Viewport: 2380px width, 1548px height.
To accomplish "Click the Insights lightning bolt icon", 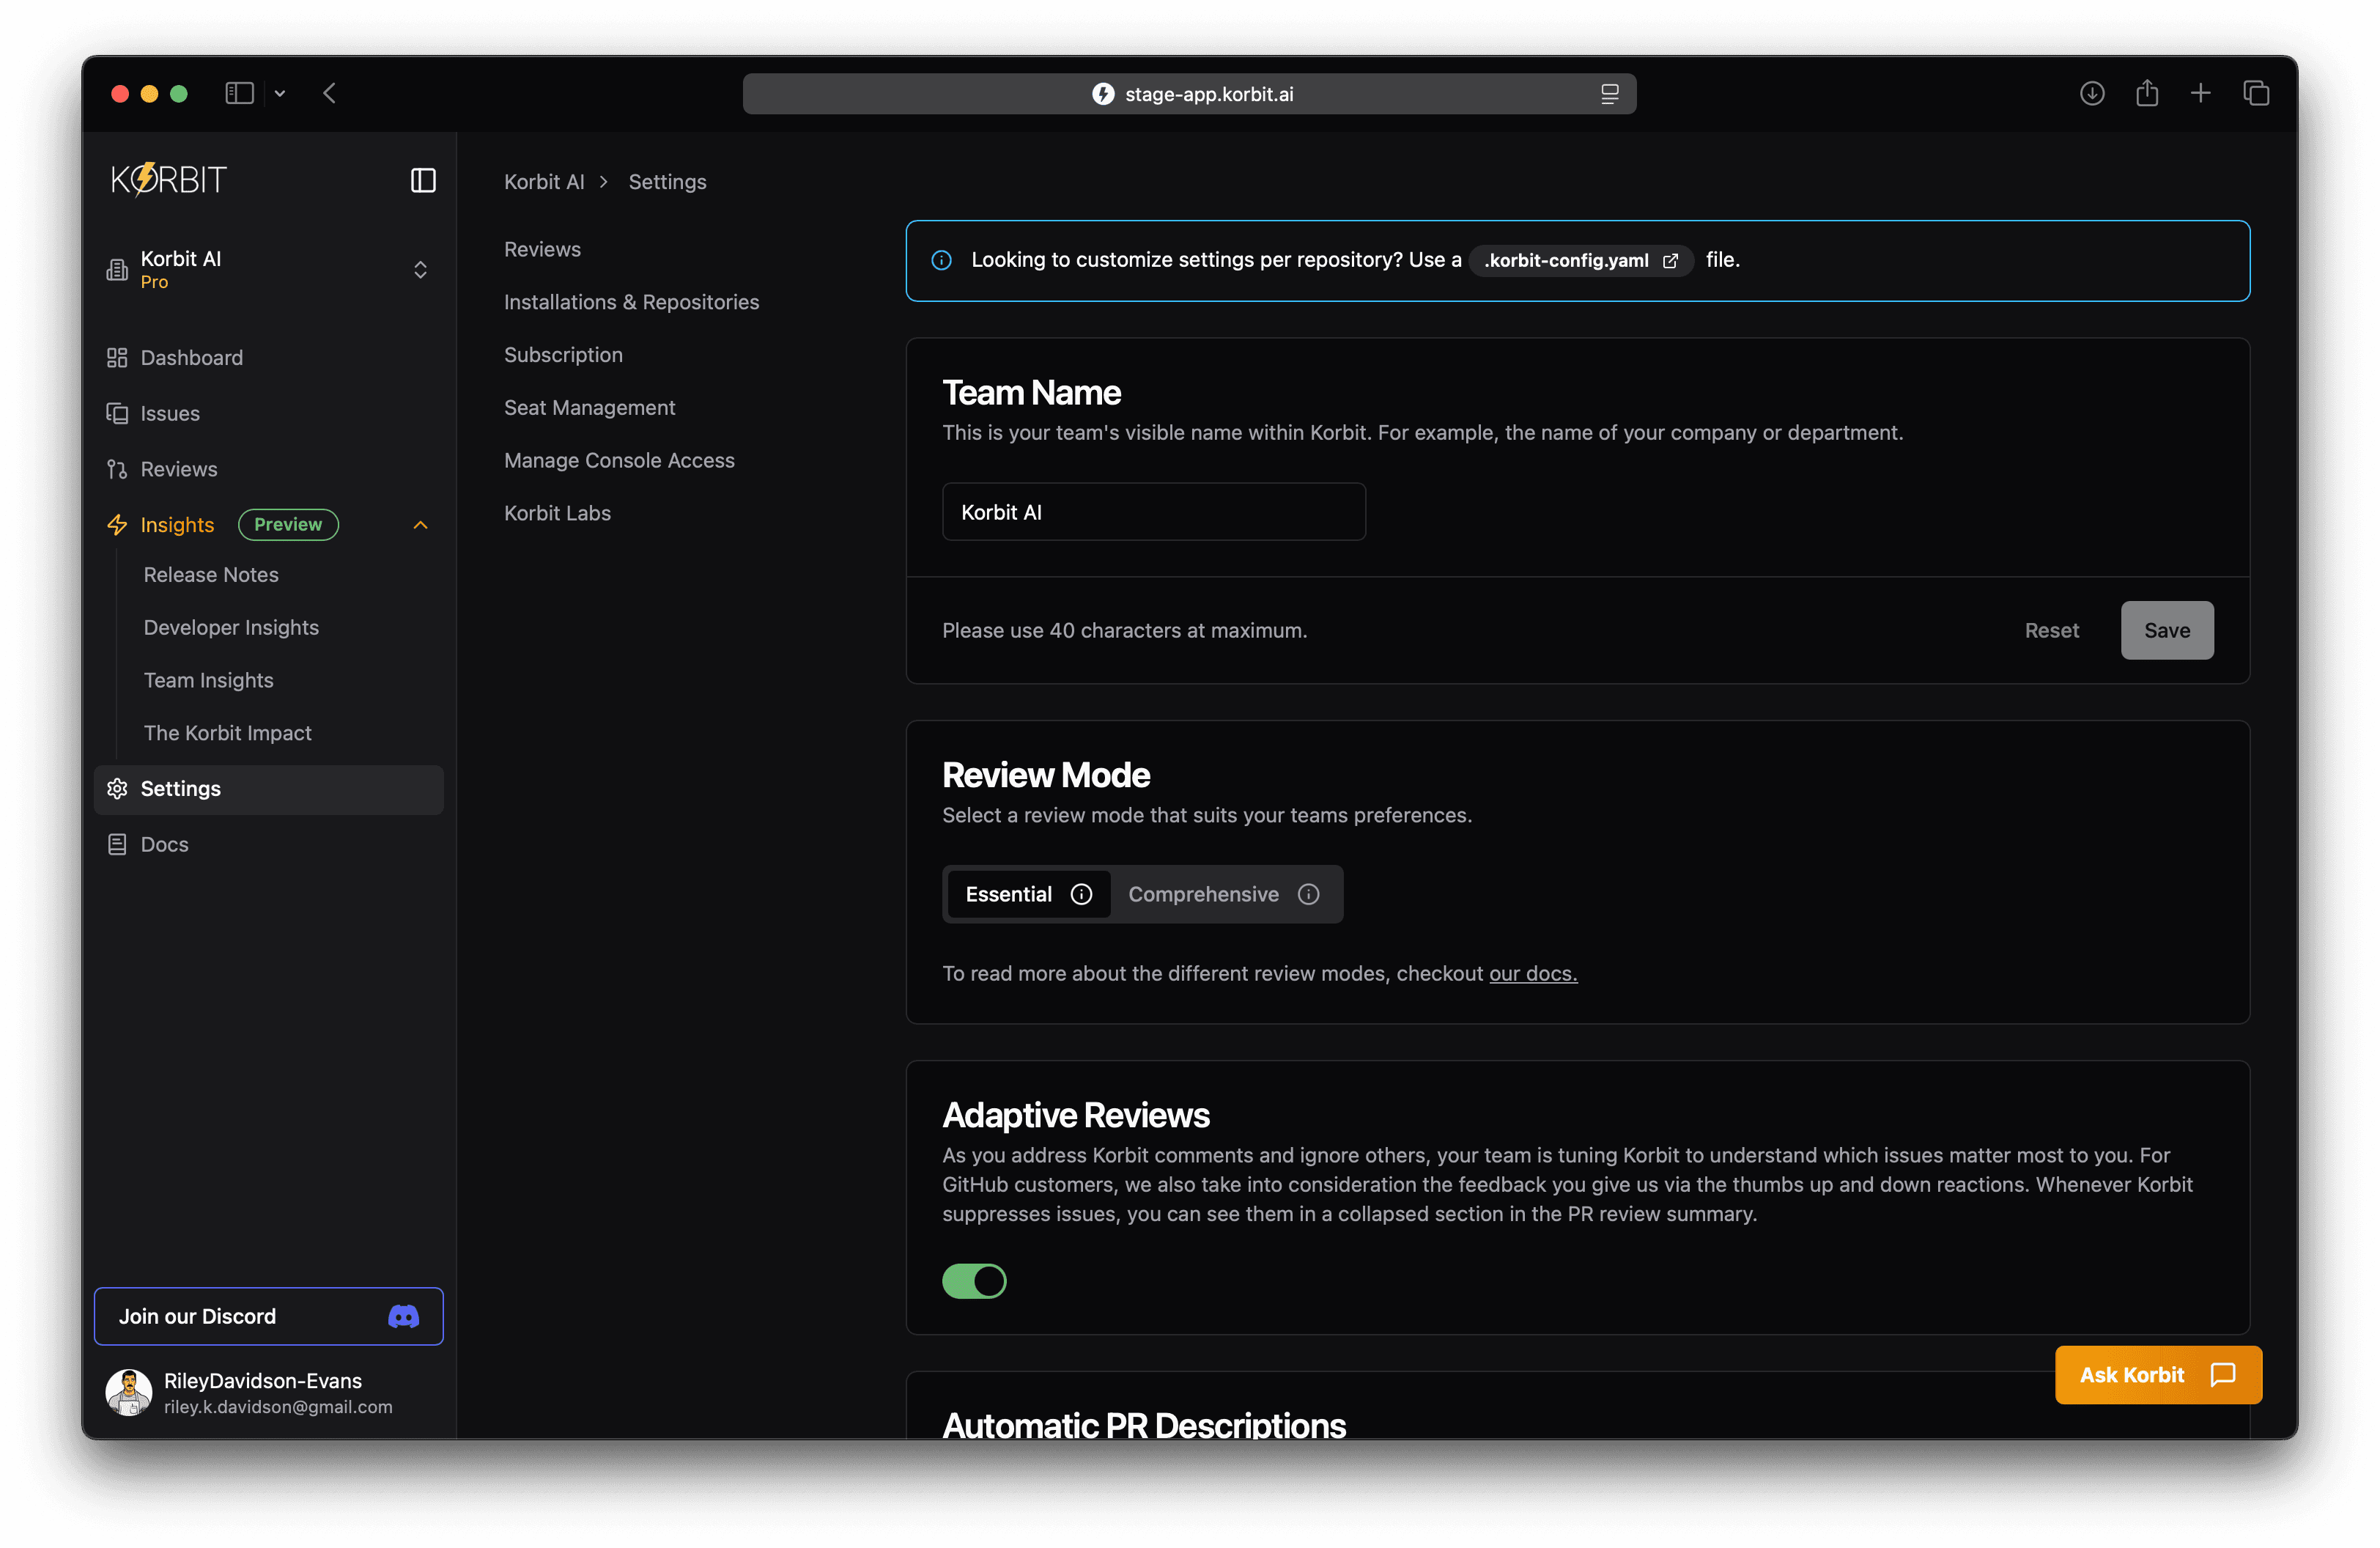I will (x=117, y=525).
